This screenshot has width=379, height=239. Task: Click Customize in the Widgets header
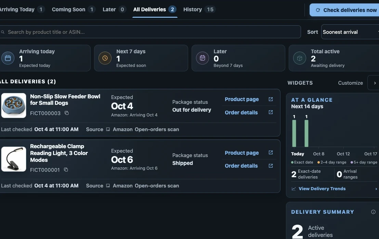tap(351, 83)
